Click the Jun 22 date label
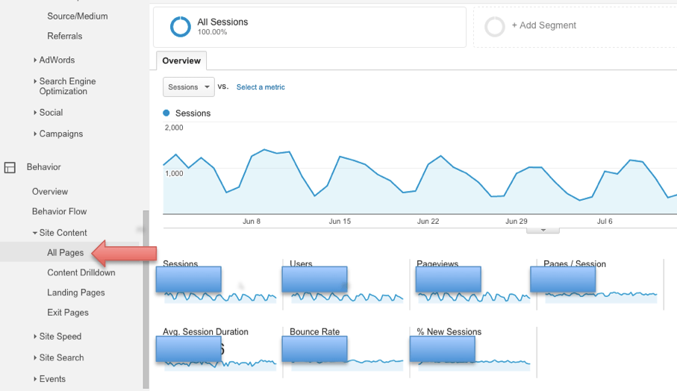Viewport: 677px width, 391px height. pos(428,222)
